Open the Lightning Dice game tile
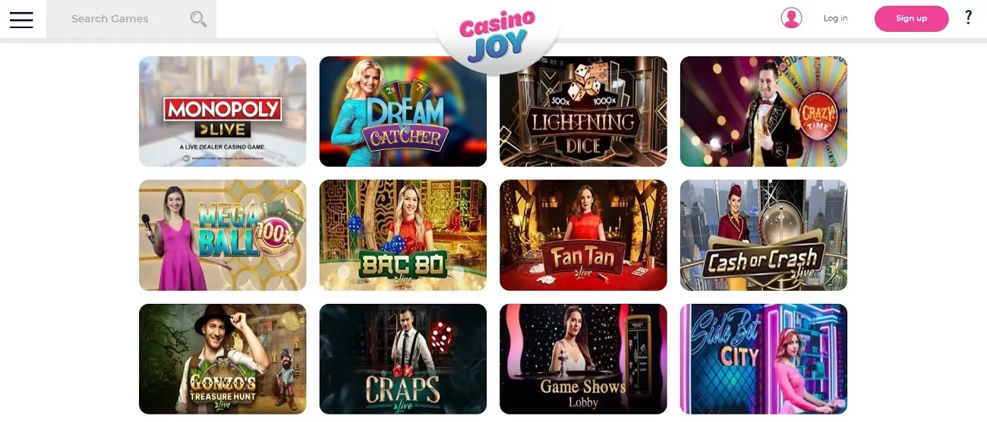 click(583, 111)
